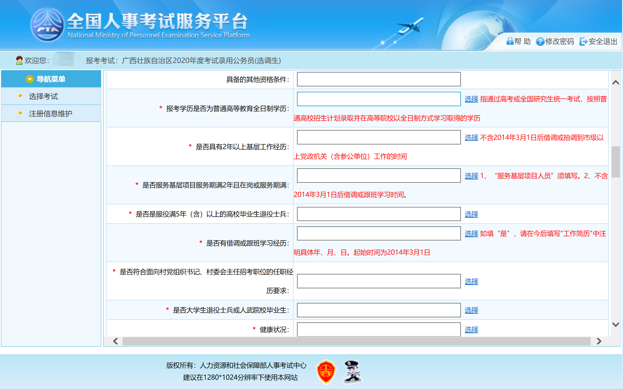Click 选择 for 健康状况

click(471, 329)
